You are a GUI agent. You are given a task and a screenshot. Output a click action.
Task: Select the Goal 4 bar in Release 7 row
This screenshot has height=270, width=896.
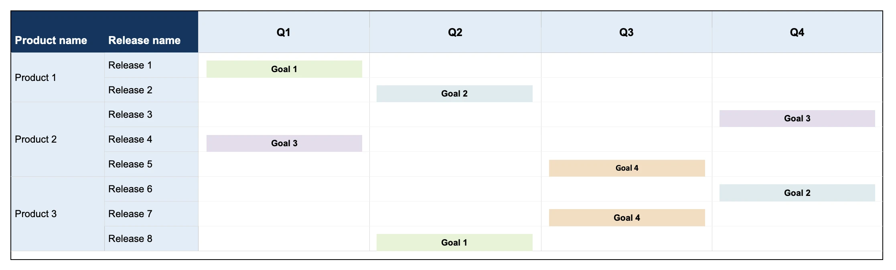click(627, 218)
